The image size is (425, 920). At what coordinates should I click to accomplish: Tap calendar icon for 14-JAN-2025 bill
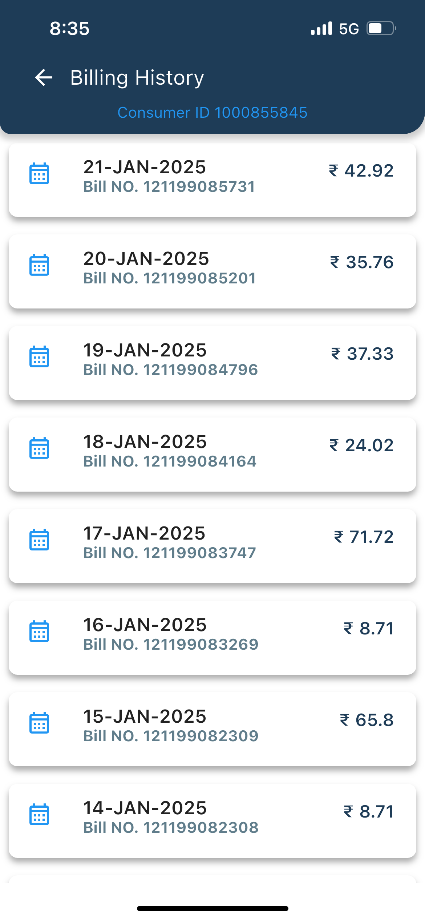coord(39,815)
